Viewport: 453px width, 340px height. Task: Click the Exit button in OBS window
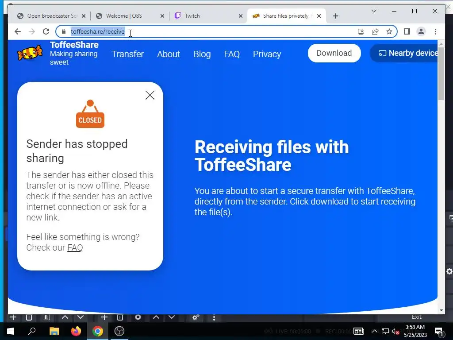[416, 317]
